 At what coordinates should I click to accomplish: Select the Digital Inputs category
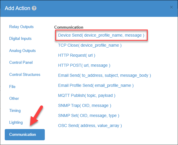tap(20, 39)
